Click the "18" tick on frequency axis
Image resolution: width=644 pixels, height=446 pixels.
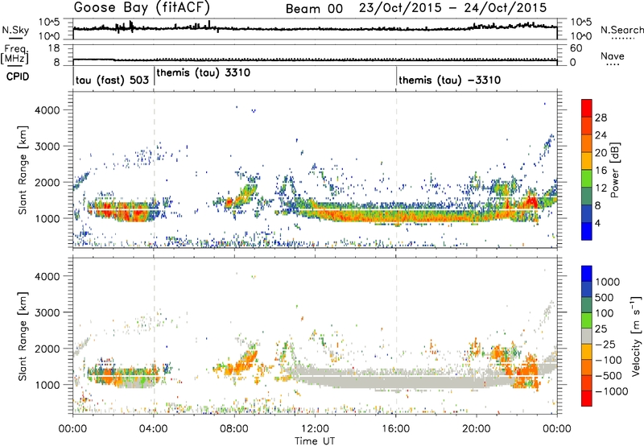(x=53, y=48)
